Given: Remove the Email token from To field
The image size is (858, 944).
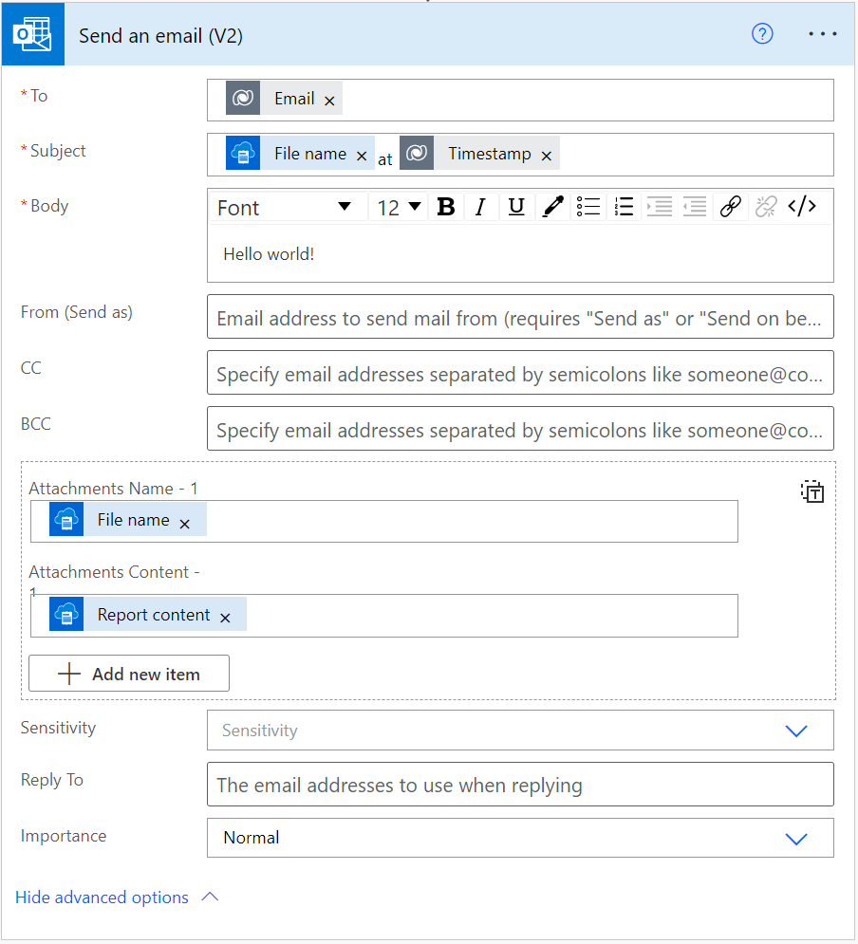Looking at the screenshot, I should [329, 101].
